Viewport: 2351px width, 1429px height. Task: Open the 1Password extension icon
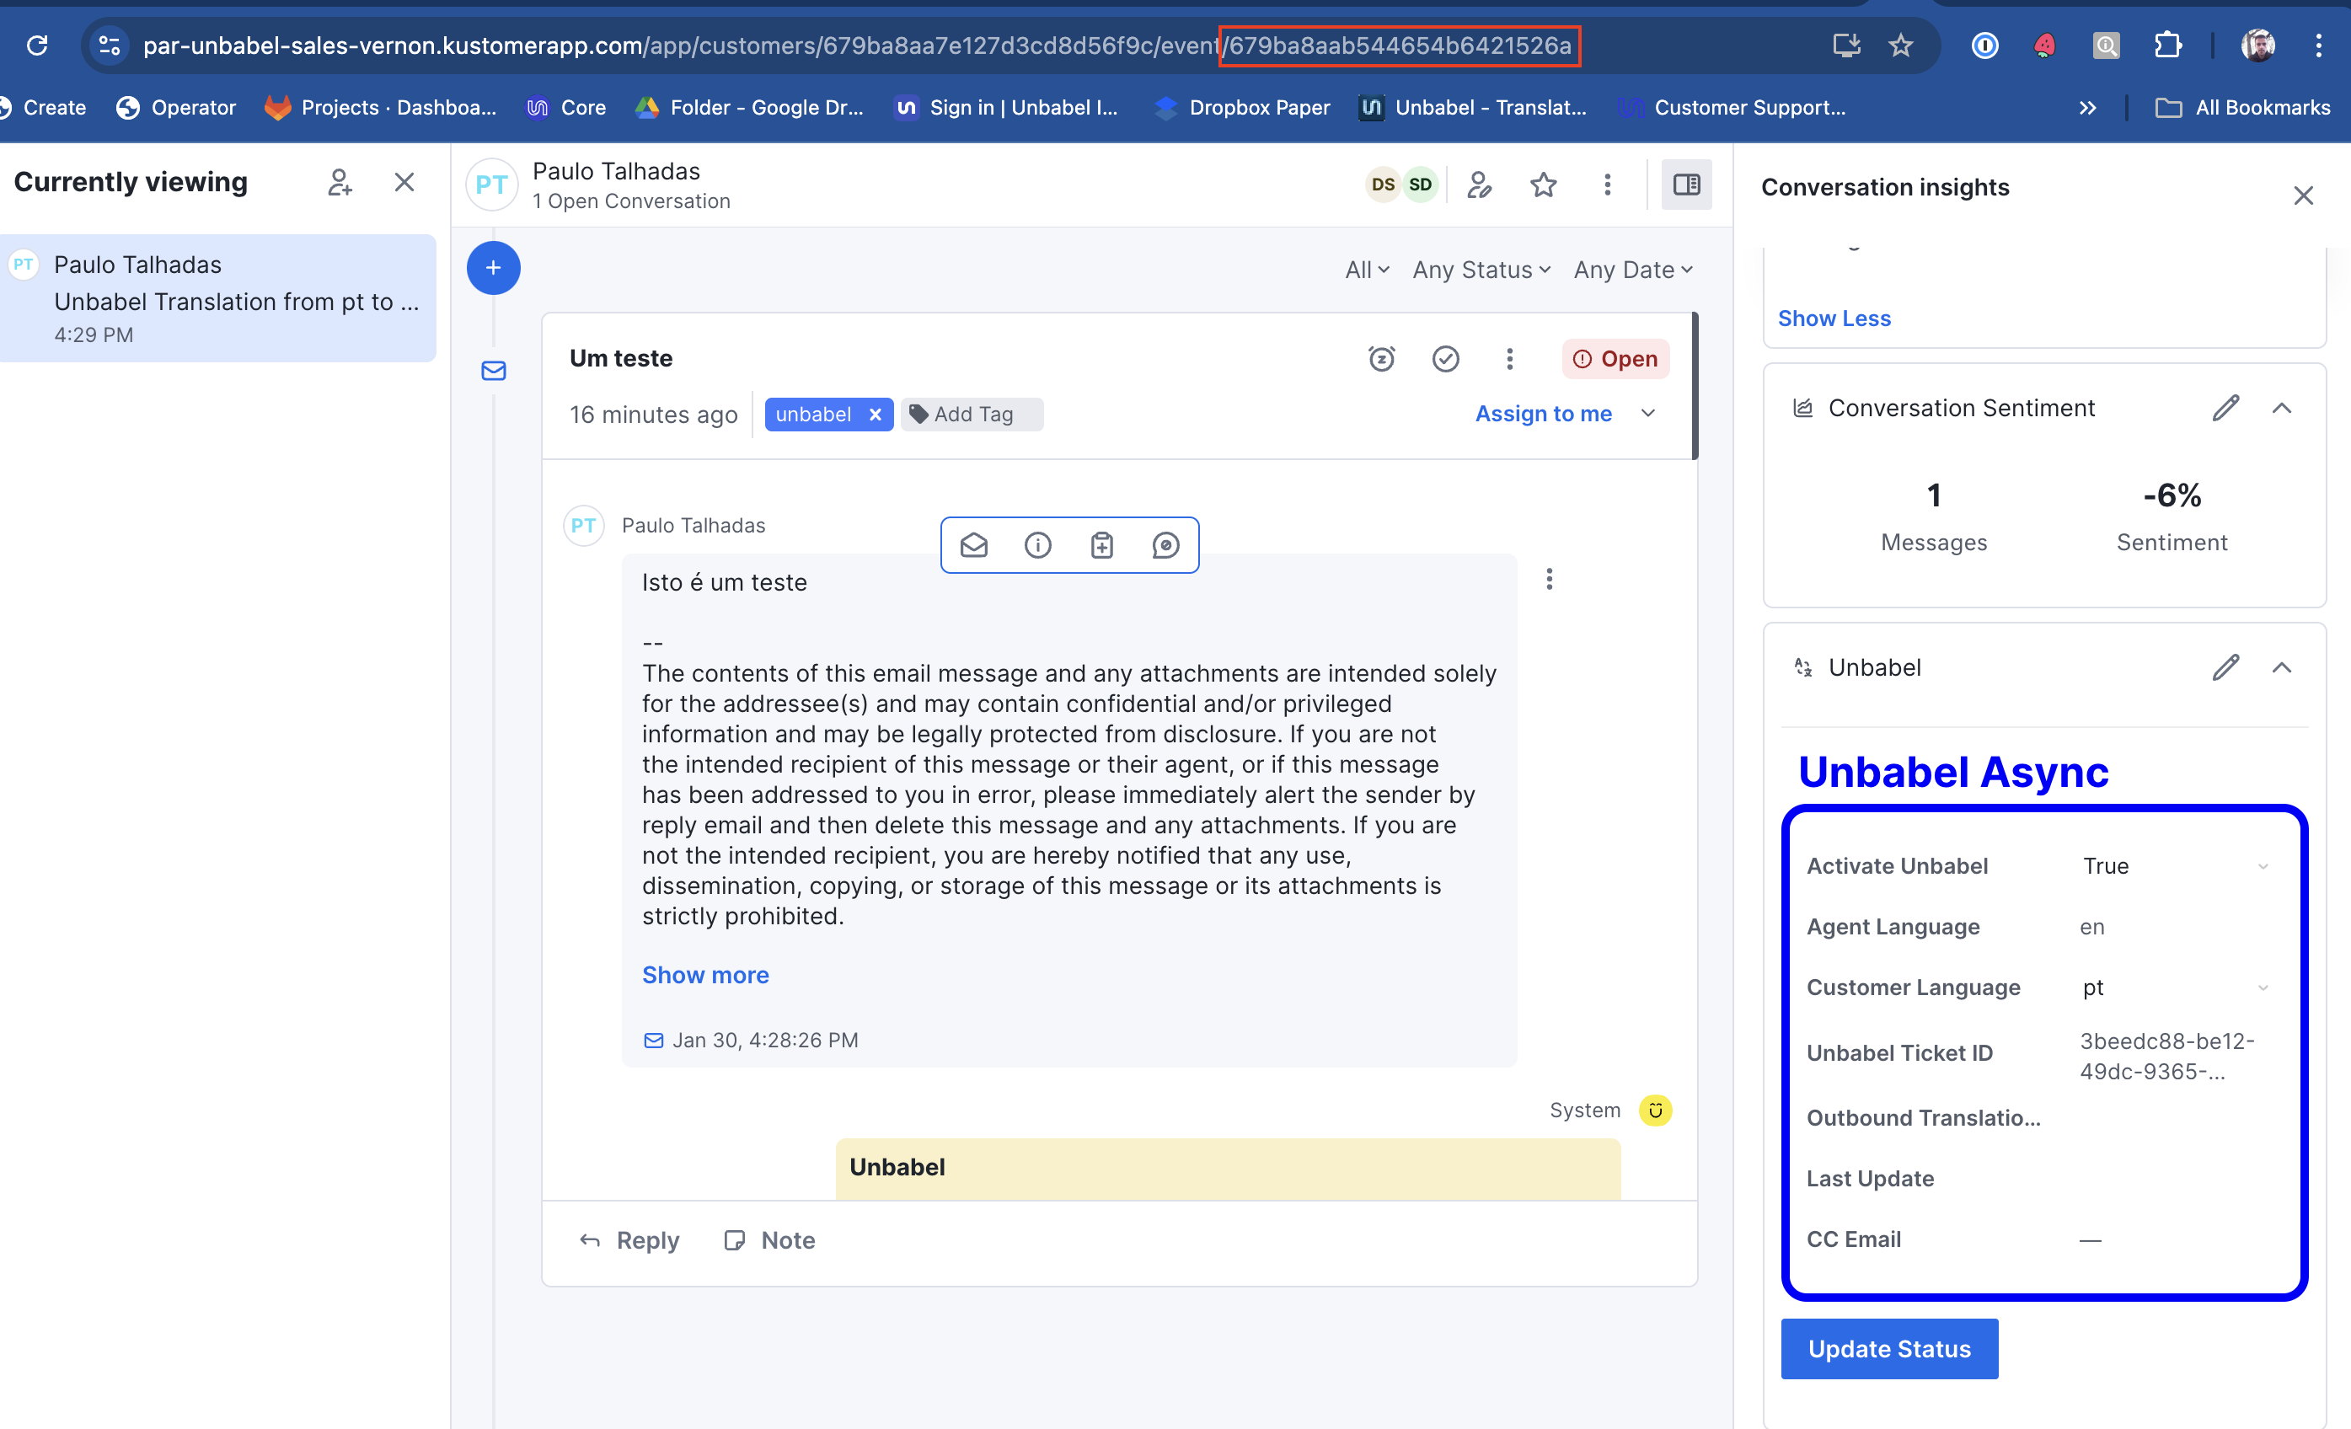click(x=1984, y=45)
